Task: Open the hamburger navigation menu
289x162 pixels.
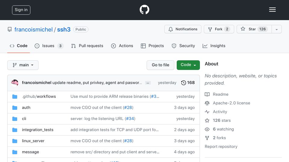Action: [272, 10]
